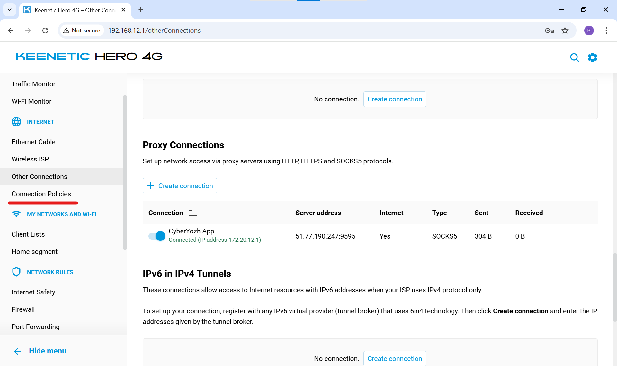Open the Firewall menu item
The width and height of the screenshot is (617, 366).
pyautogui.click(x=23, y=309)
